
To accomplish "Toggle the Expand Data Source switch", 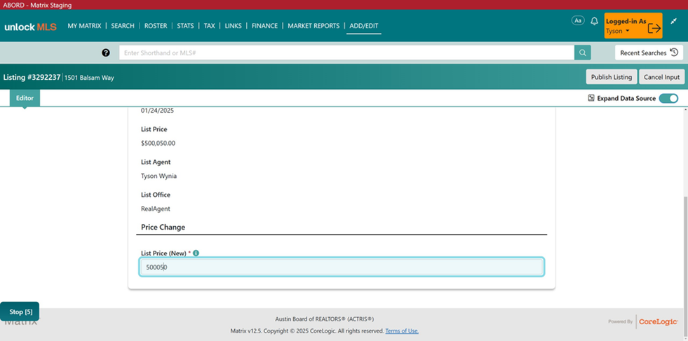I will (x=668, y=98).
